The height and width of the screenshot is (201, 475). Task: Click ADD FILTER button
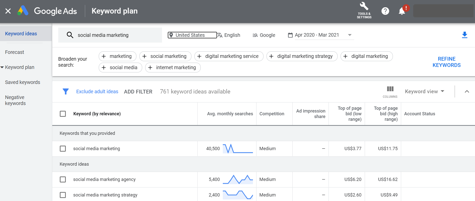[138, 92]
